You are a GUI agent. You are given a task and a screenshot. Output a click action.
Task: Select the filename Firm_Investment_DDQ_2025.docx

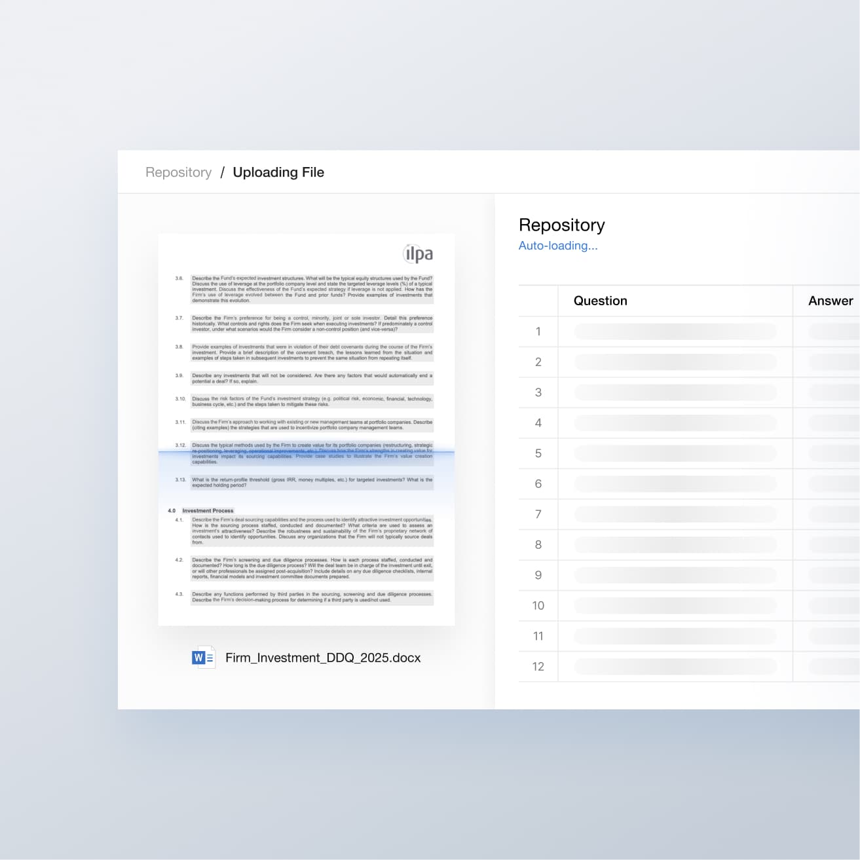324,657
